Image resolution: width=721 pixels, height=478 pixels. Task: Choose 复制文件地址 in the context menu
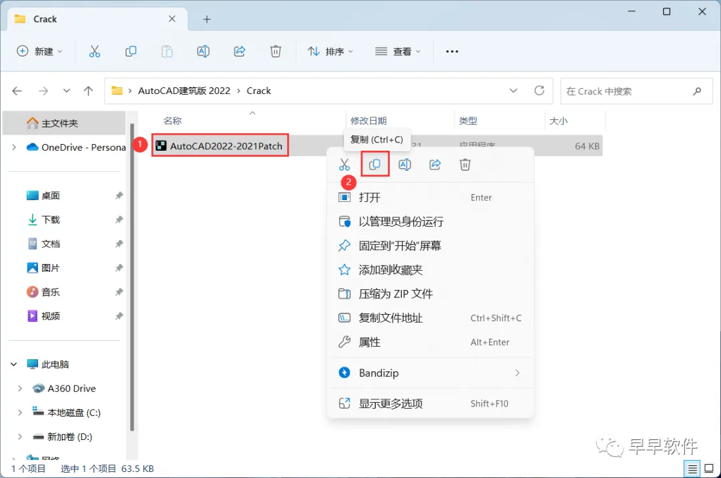point(431,318)
